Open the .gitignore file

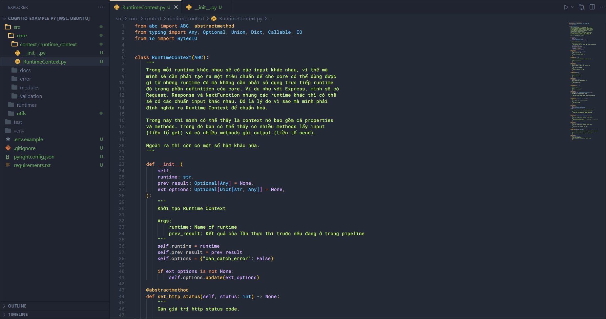click(25, 148)
